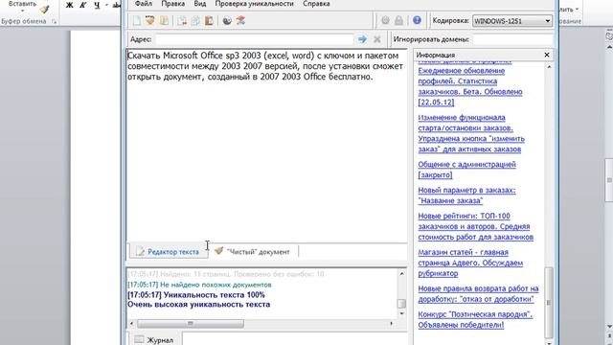Toggle bold Ж in the Word ribbon

coord(69,5)
